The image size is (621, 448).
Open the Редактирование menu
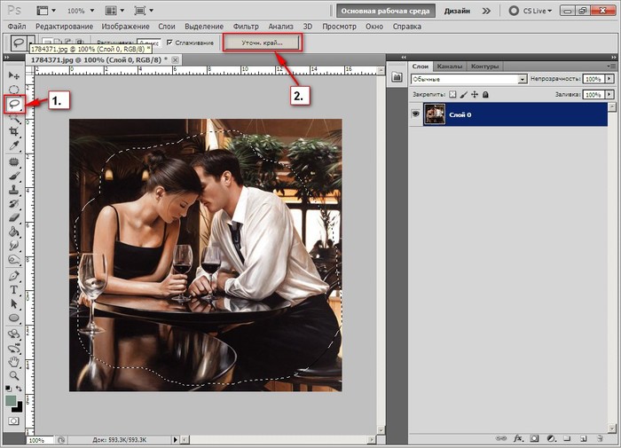coord(64,27)
